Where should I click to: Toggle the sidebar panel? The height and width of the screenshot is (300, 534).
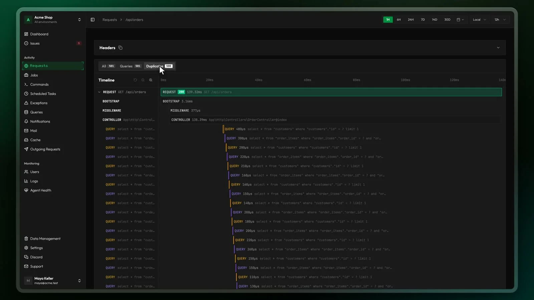(x=92, y=20)
